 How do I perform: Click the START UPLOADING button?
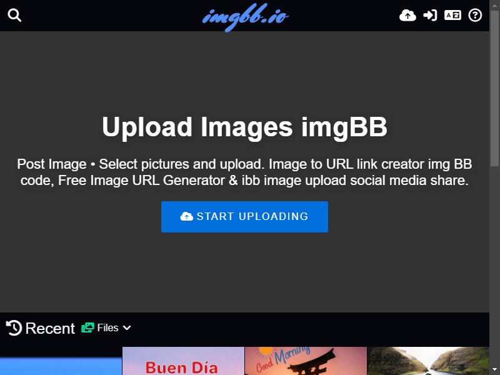244,216
